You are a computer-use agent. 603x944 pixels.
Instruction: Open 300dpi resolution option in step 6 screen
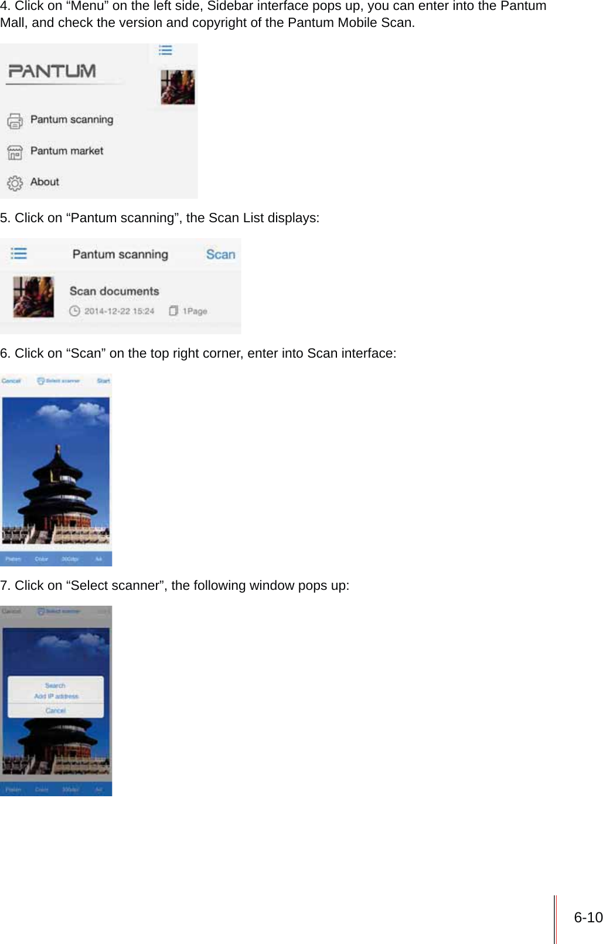70,559
